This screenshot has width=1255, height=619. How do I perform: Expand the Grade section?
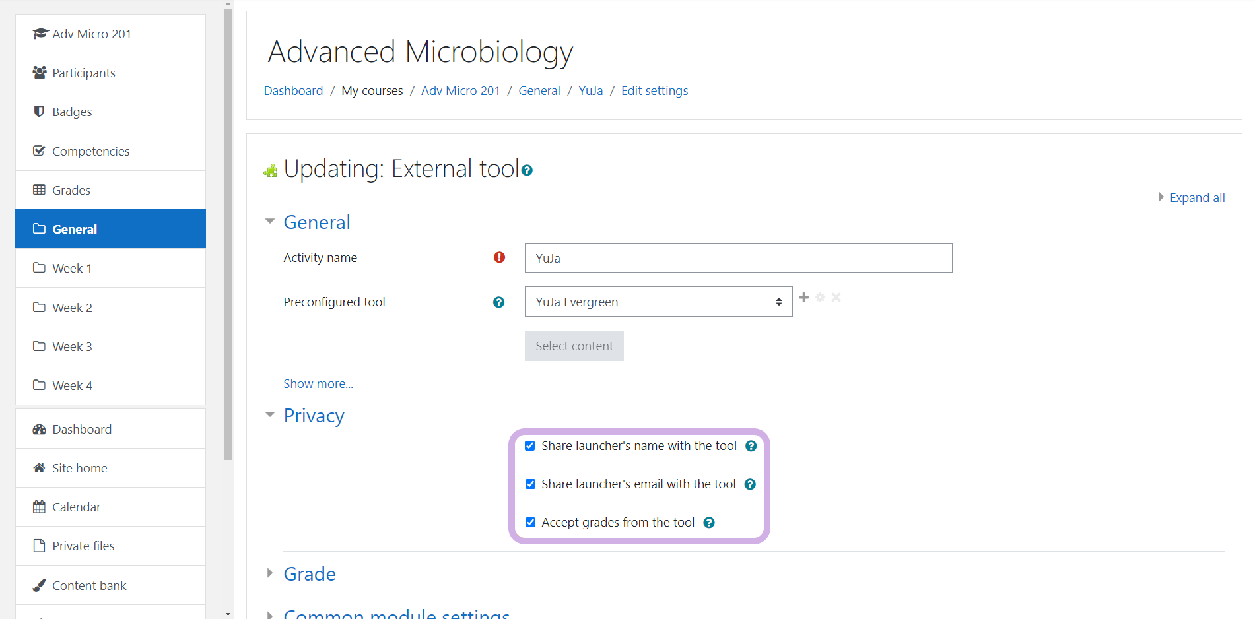coord(309,574)
